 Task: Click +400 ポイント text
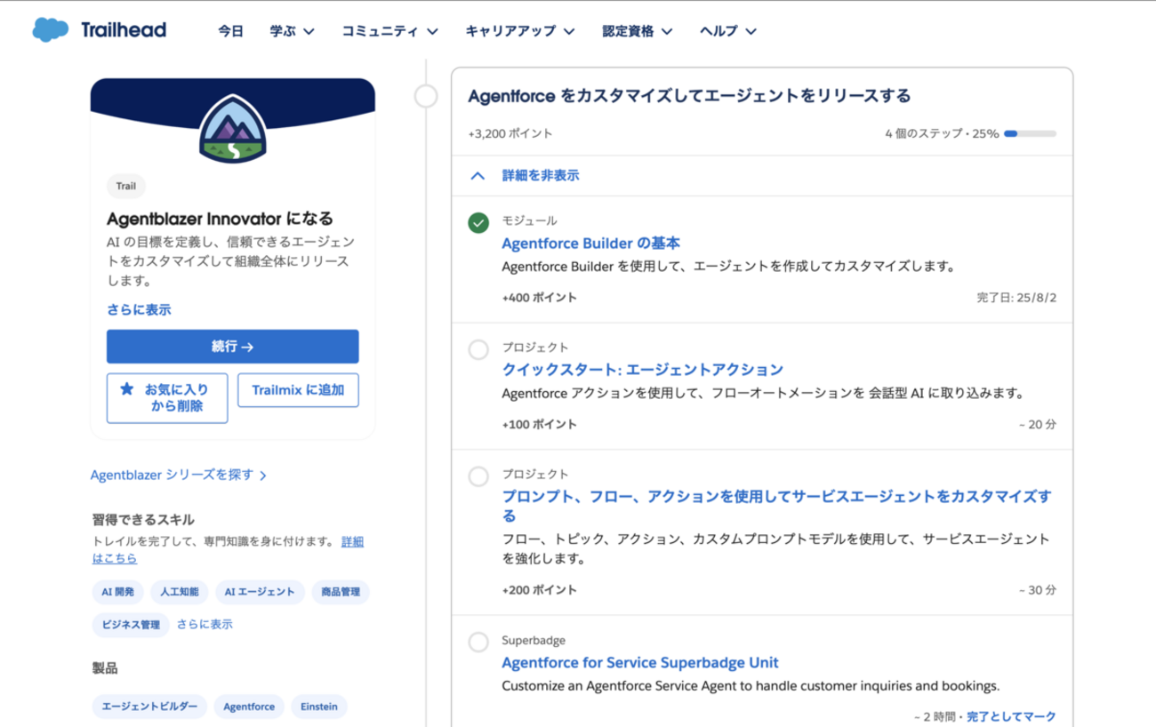coord(539,298)
